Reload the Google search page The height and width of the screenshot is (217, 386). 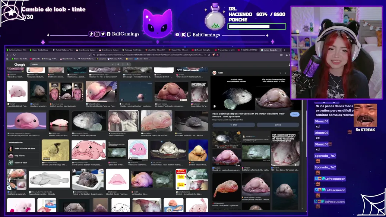point(14,55)
